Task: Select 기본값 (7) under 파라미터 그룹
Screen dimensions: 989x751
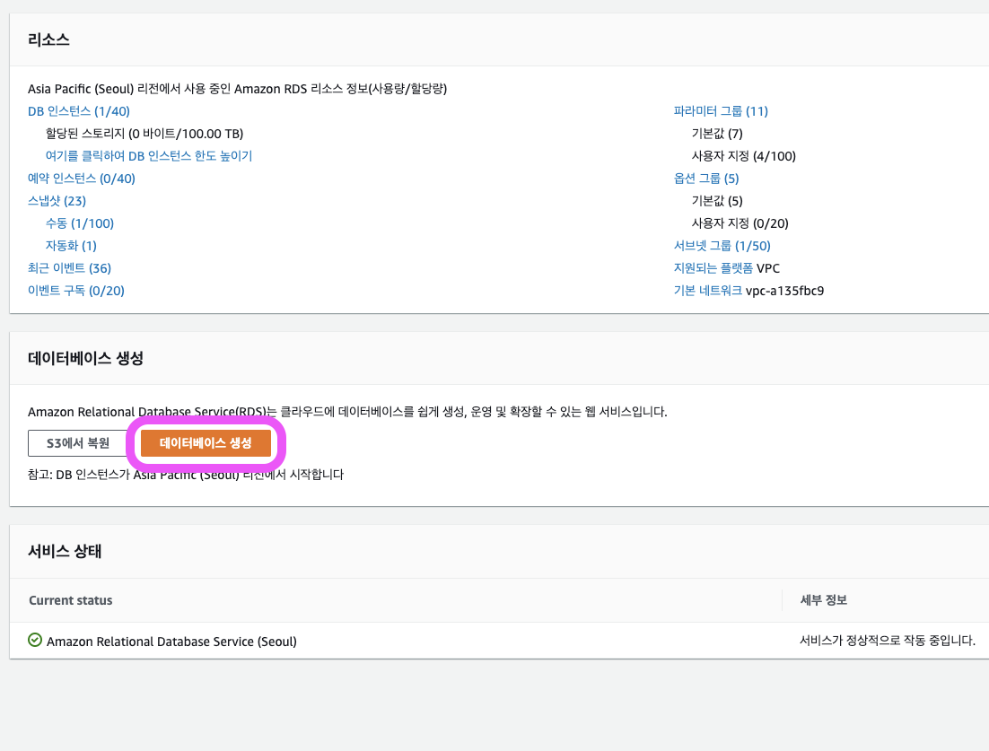Action: pyautogui.click(x=717, y=134)
